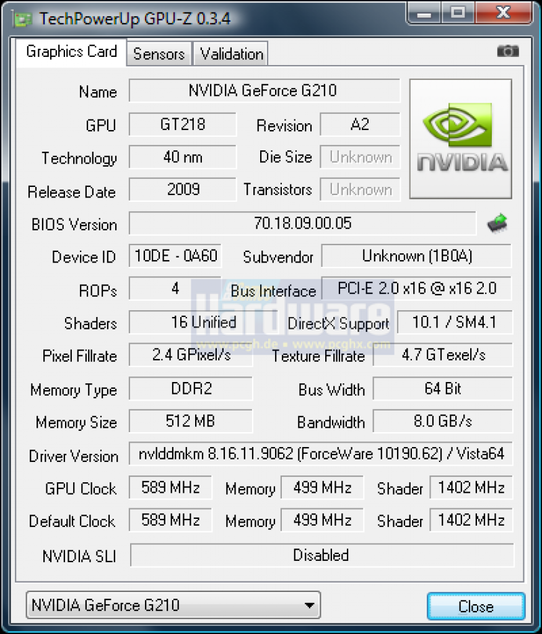Click Default Clock value 589 MHz
The width and height of the screenshot is (542, 634).
(x=170, y=520)
